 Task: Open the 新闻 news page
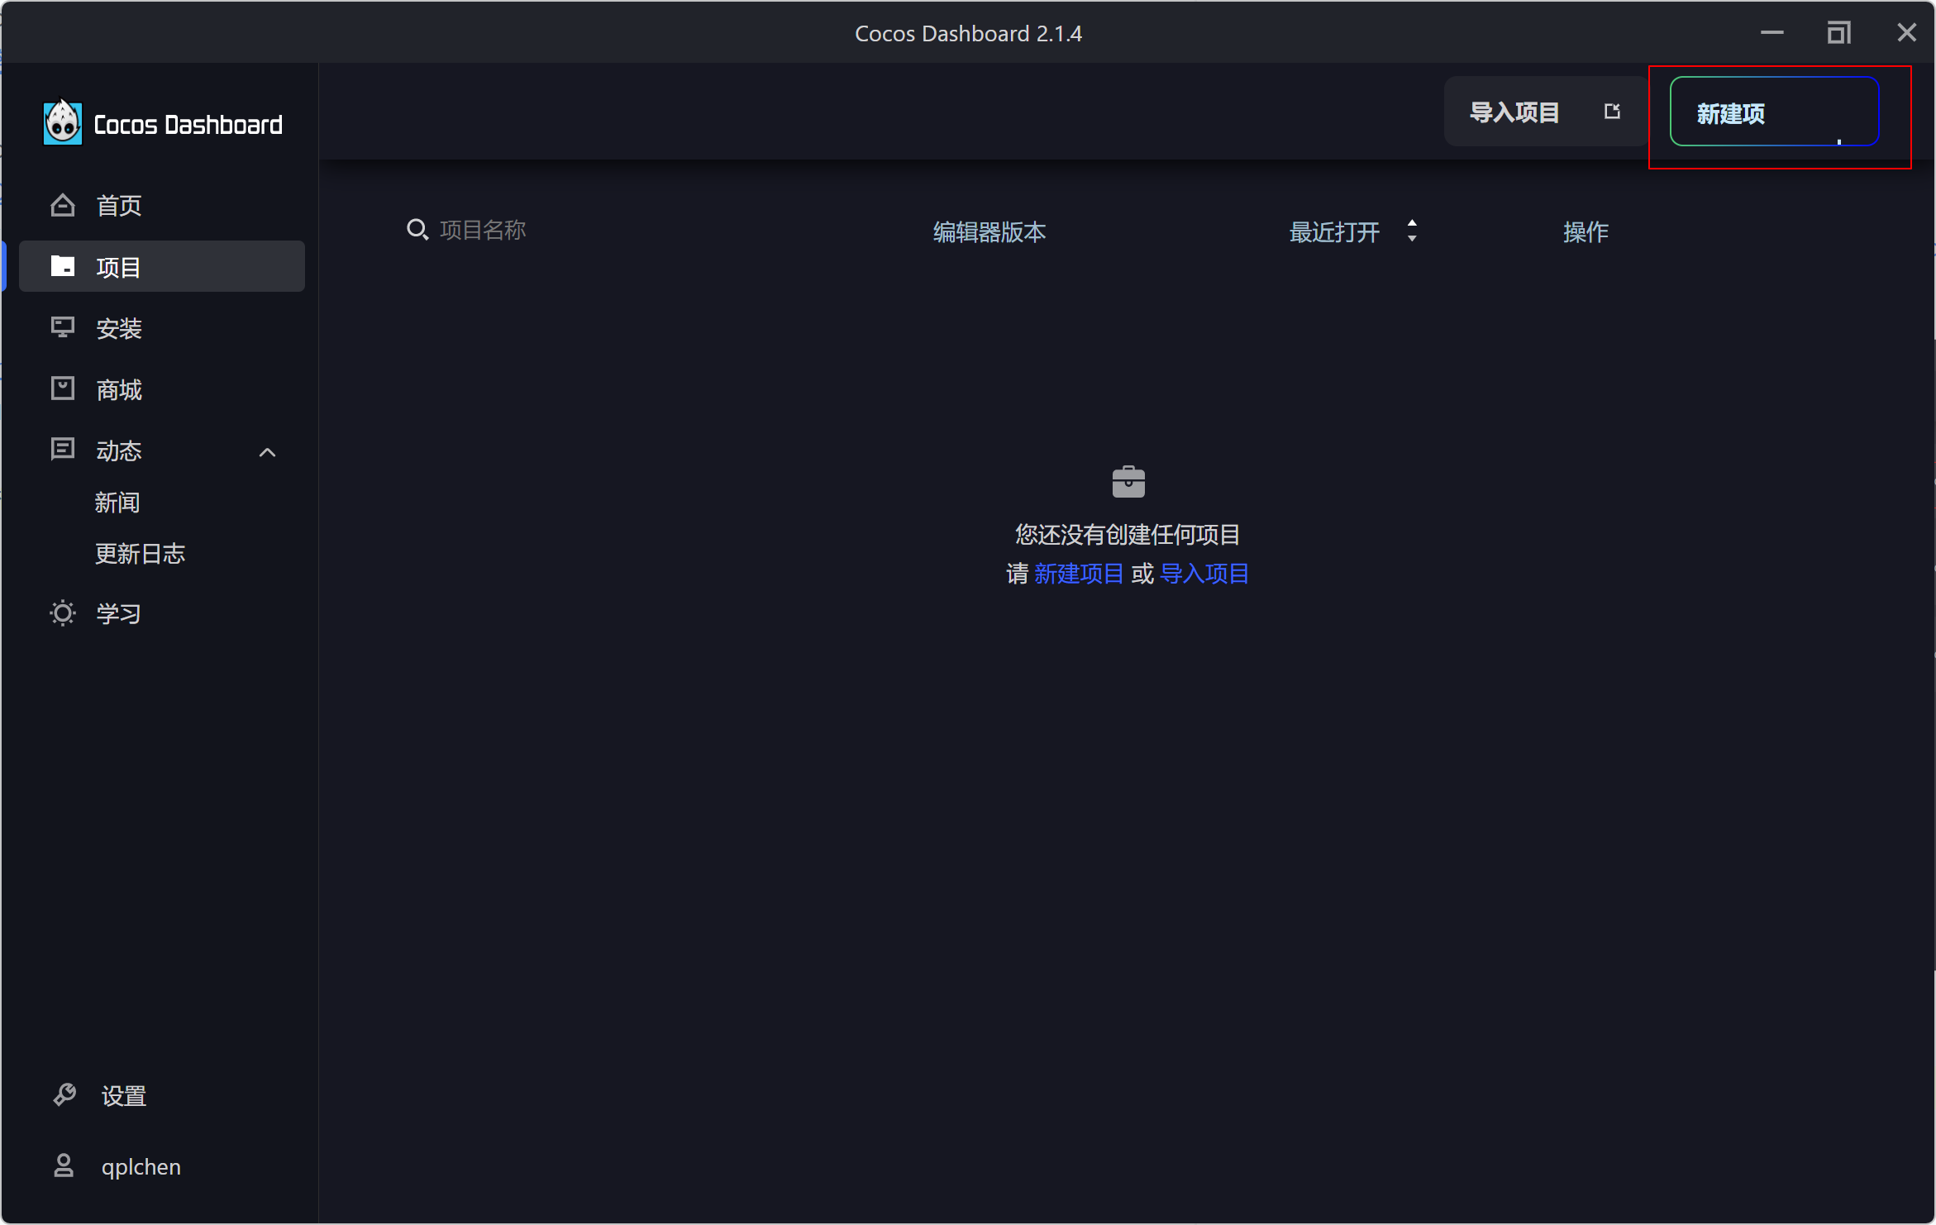click(117, 502)
